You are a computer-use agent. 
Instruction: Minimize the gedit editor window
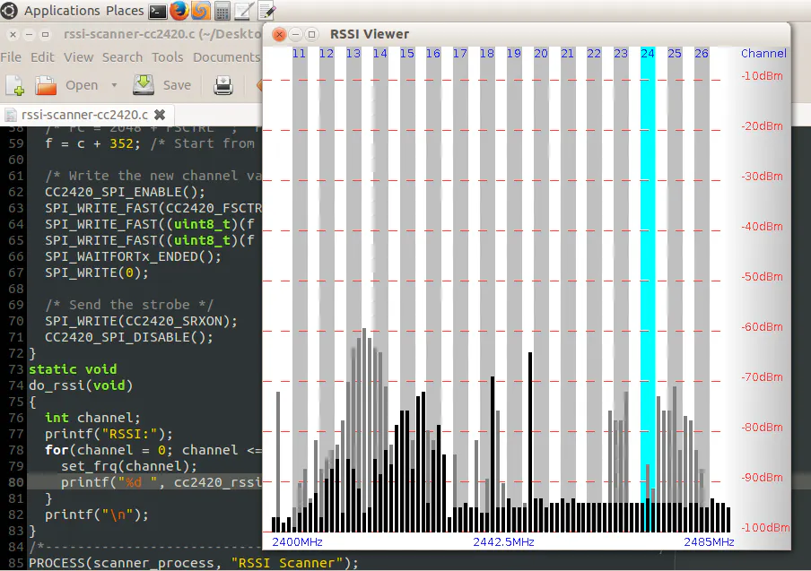click(x=30, y=35)
